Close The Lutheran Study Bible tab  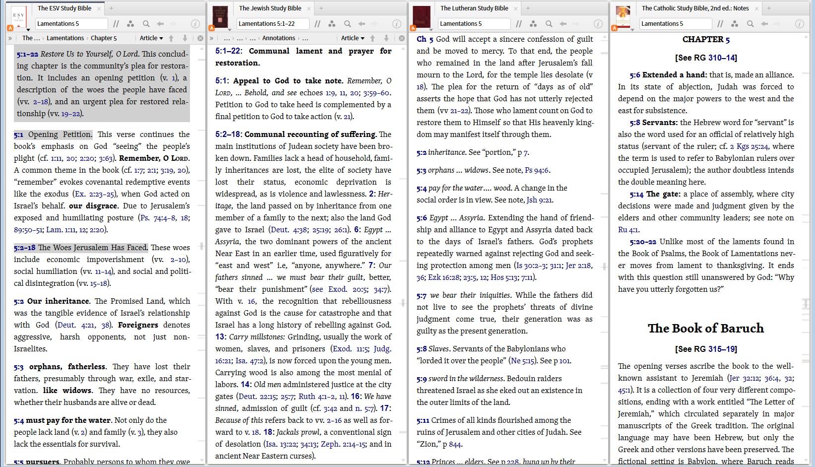(516, 8)
